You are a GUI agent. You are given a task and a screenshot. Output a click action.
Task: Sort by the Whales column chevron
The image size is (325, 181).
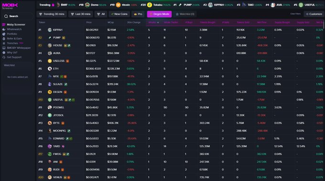coord(158,22)
